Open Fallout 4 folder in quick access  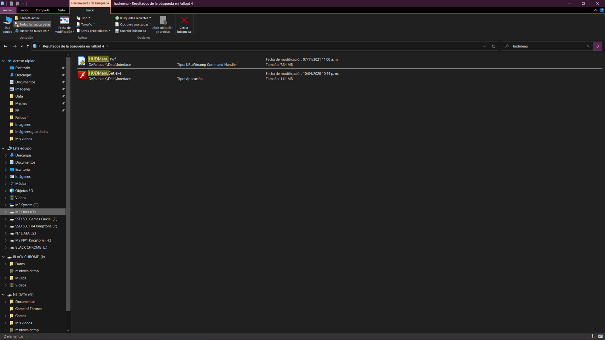point(22,117)
